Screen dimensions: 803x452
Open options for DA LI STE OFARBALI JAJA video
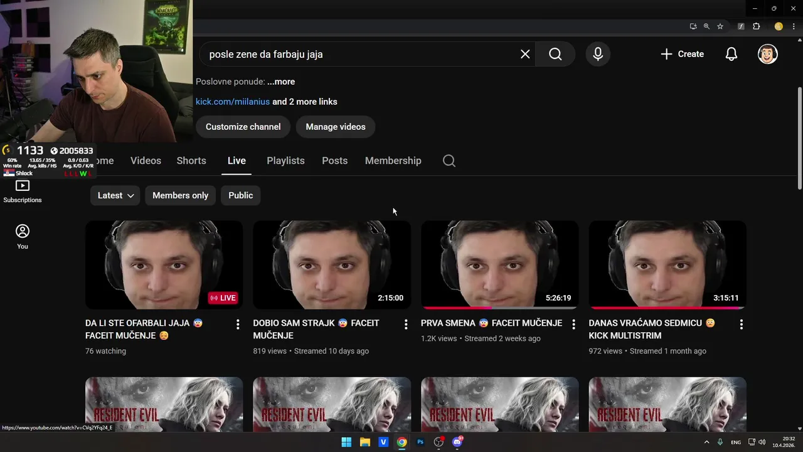coord(238,325)
